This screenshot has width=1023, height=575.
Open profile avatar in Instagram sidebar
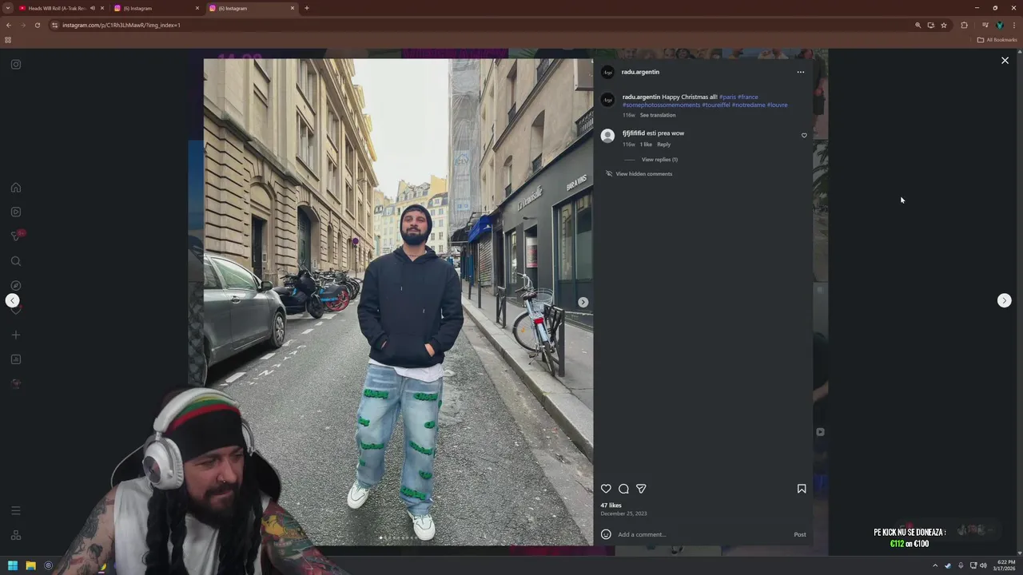16,383
